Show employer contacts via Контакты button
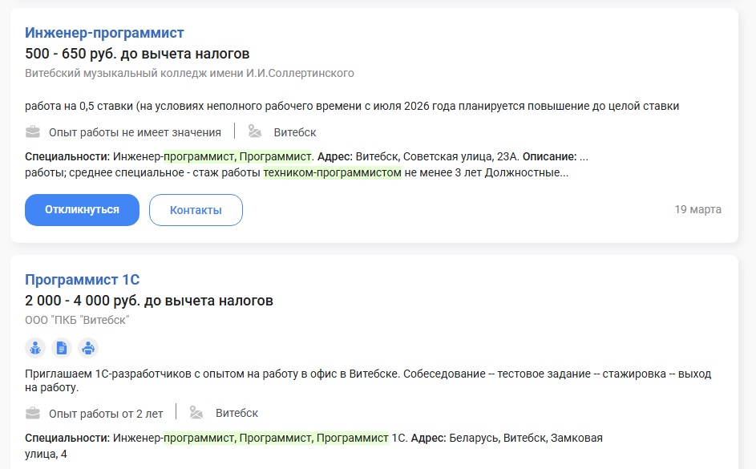The height and width of the screenshot is (469, 756). tap(196, 210)
